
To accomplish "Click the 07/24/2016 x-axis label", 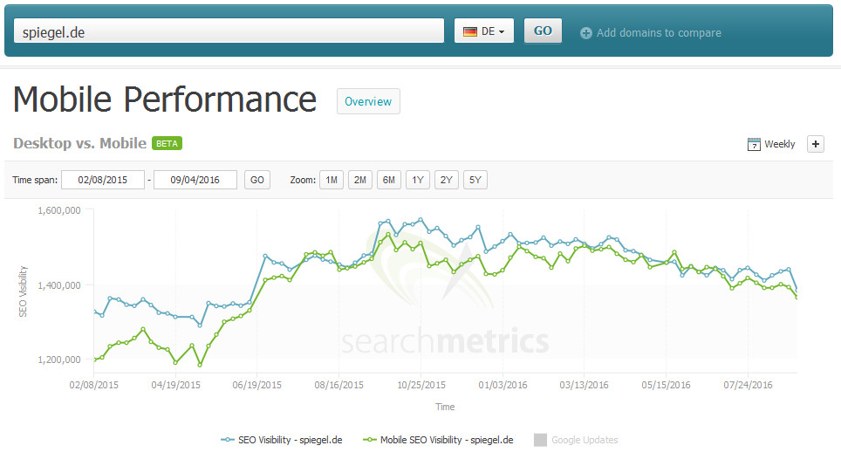I will pyautogui.click(x=748, y=385).
